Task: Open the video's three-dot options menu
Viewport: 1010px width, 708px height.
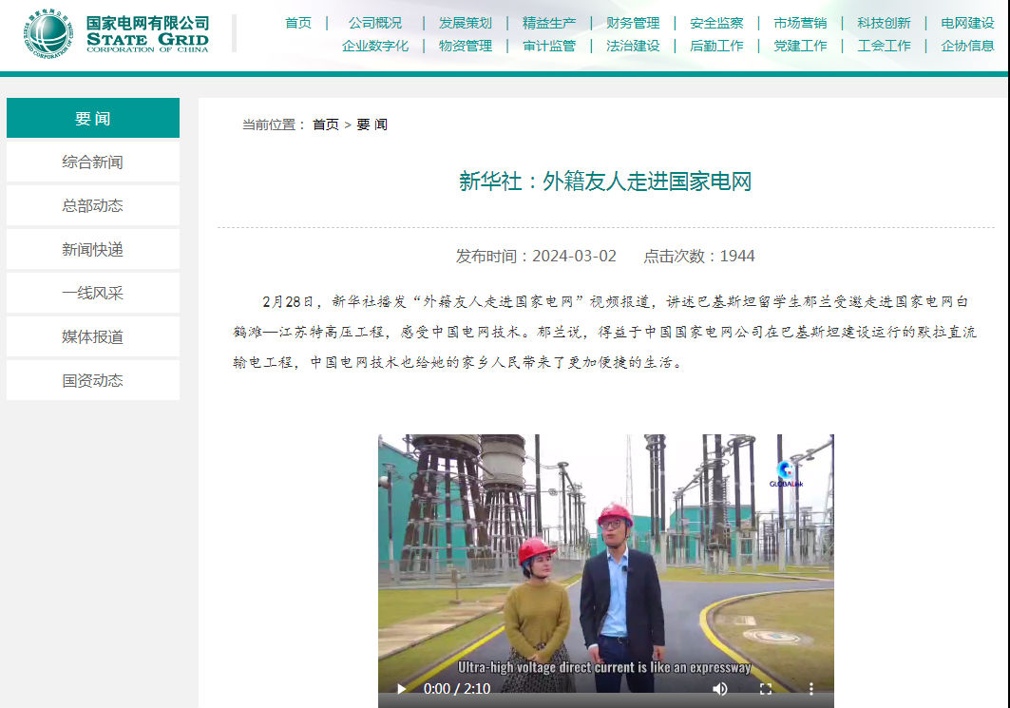Action: [x=811, y=689]
